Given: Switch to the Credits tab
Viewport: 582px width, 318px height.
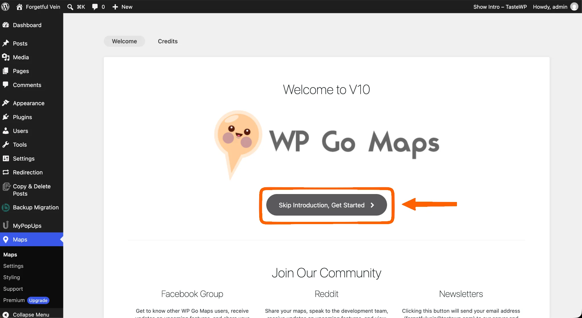Looking at the screenshot, I should (168, 41).
